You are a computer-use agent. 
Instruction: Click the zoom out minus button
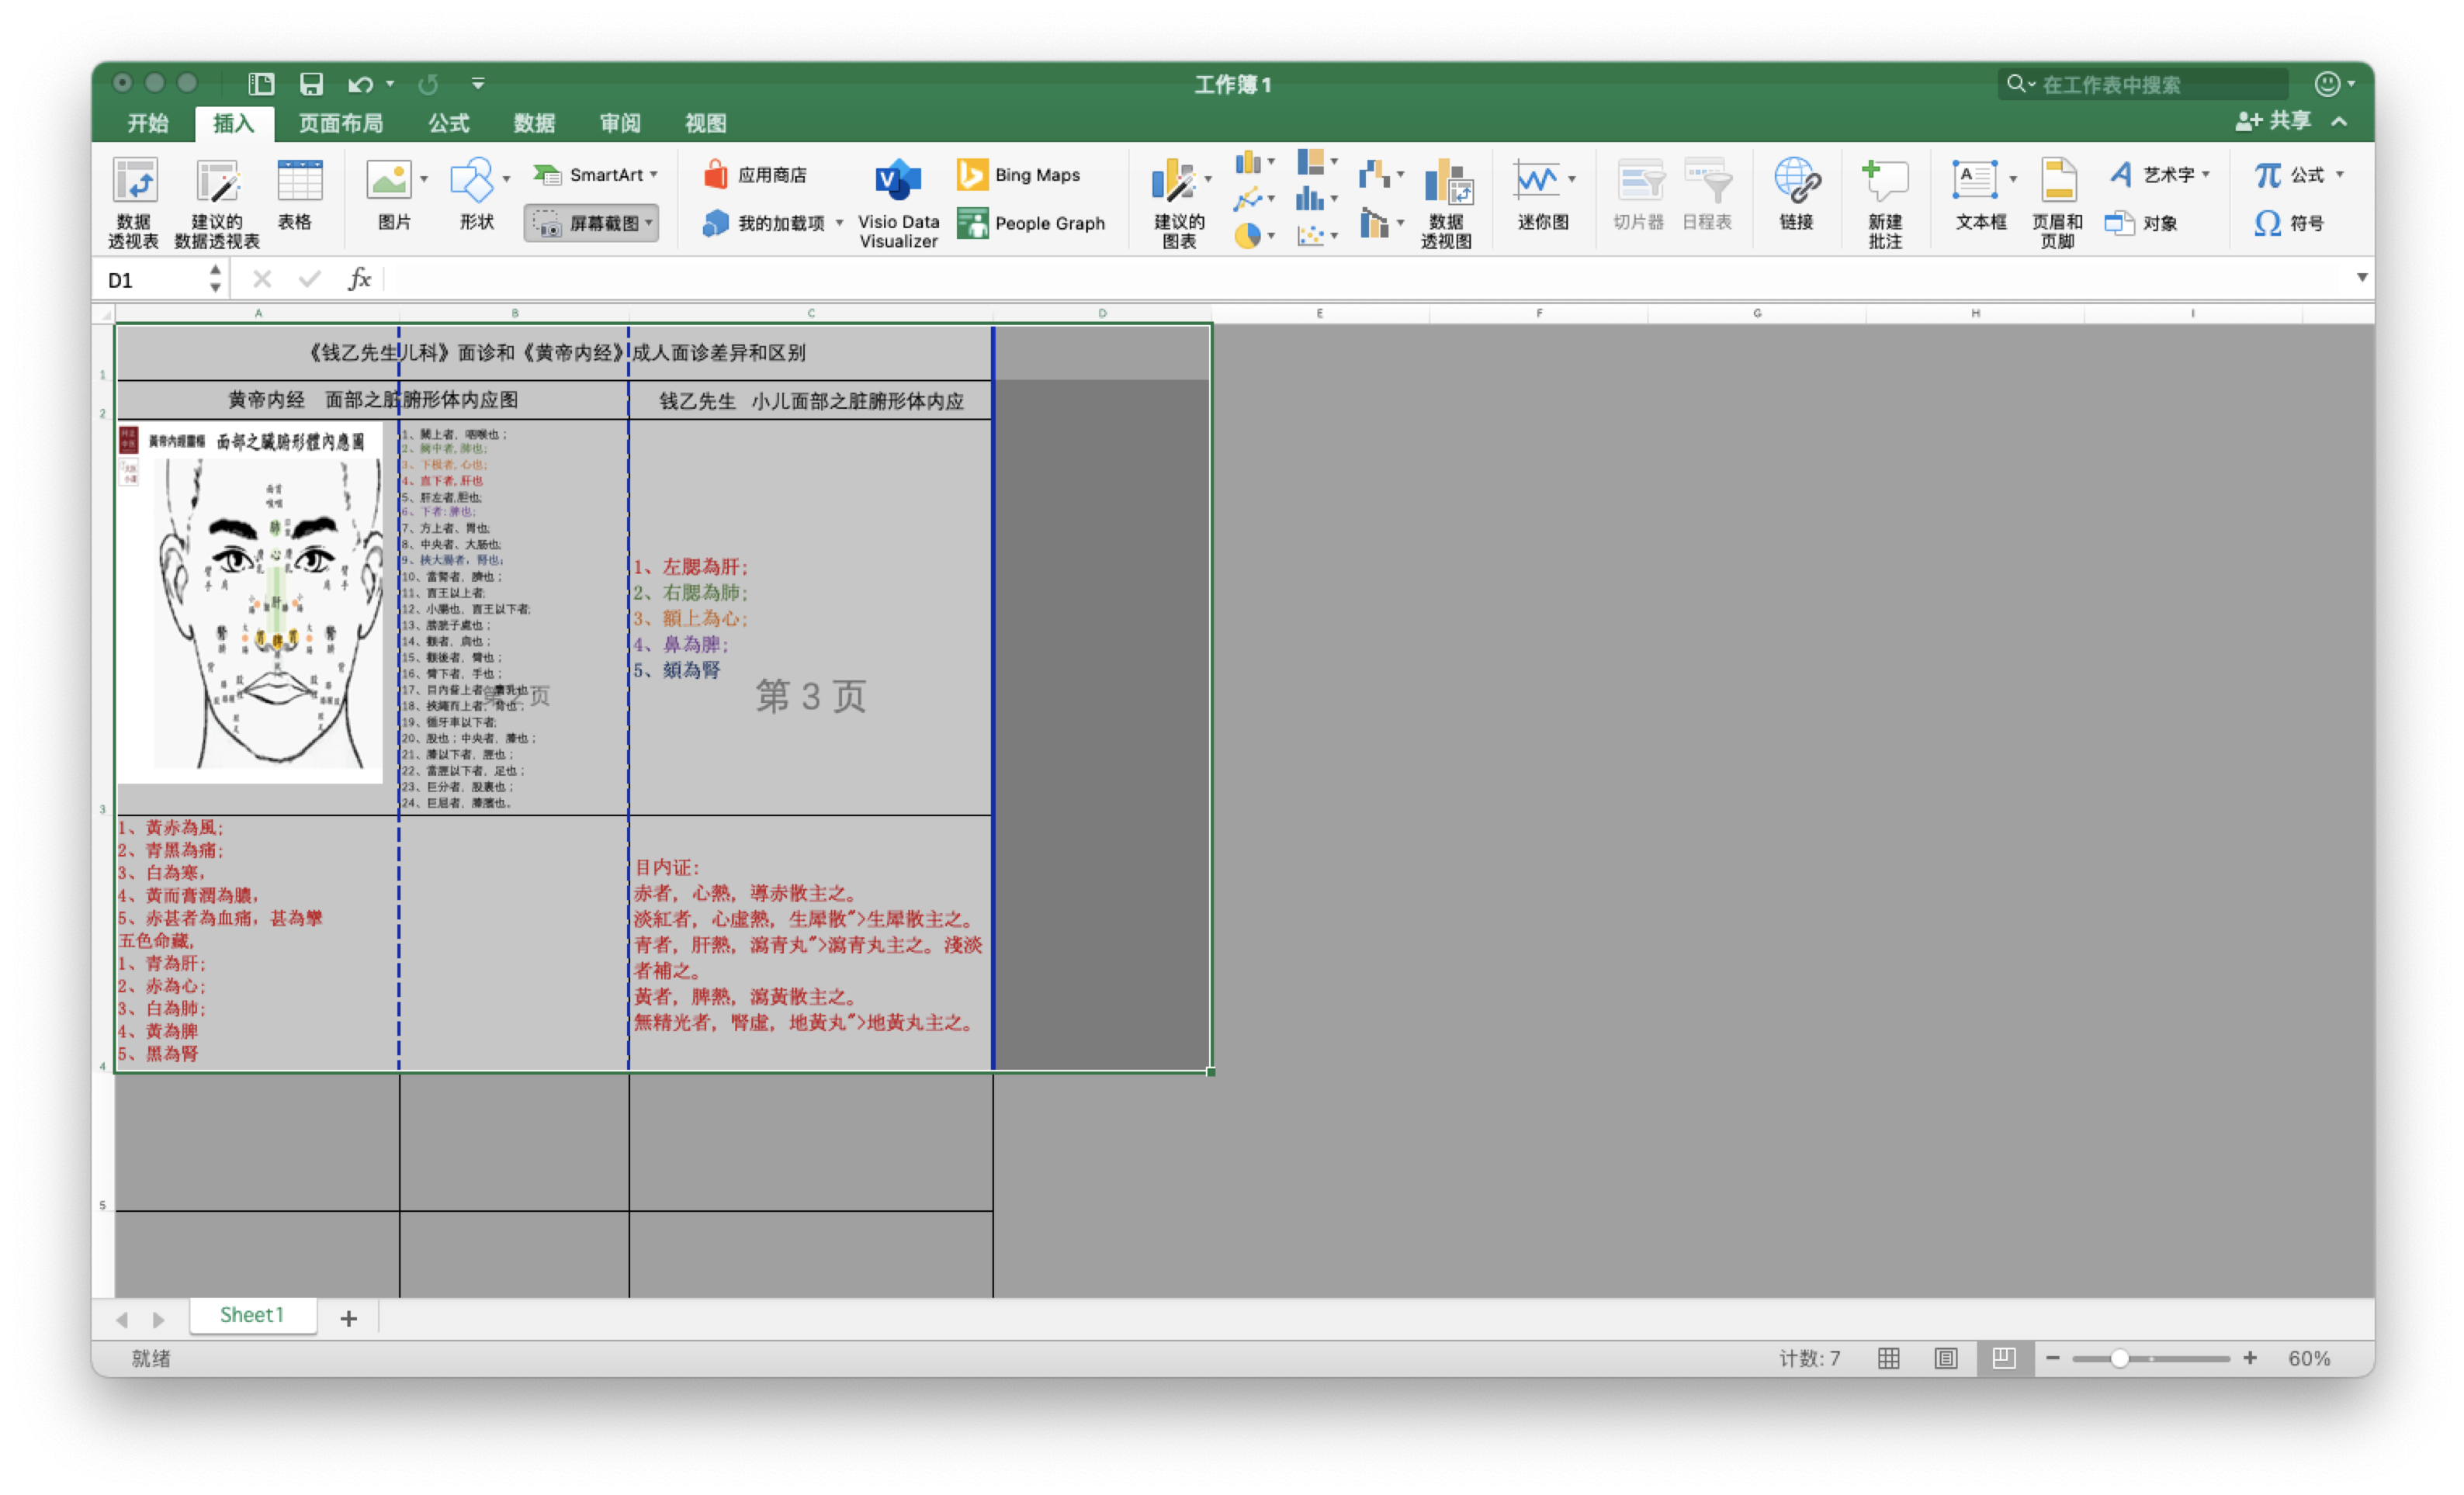pyautogui.click(x=2053, y=1358)
